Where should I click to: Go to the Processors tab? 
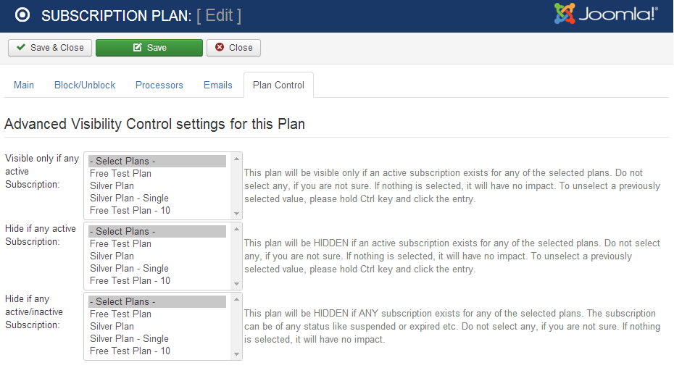point(159,85)
